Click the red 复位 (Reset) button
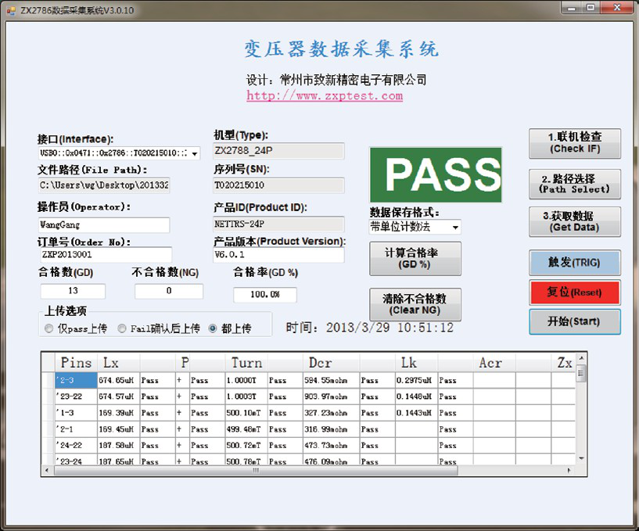Image resolution: width=639 pixels, height=531 pixels. (575, 292)
